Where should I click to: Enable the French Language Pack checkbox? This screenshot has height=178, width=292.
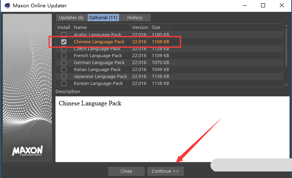(x=64, y=56)
